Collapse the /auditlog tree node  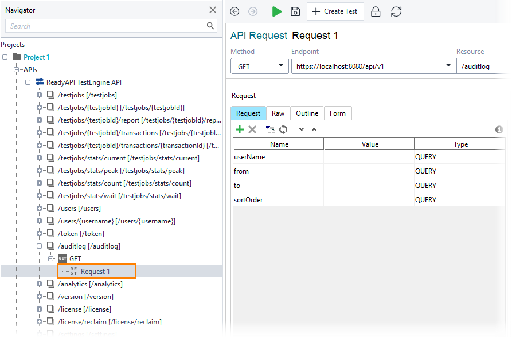[39, 246]
